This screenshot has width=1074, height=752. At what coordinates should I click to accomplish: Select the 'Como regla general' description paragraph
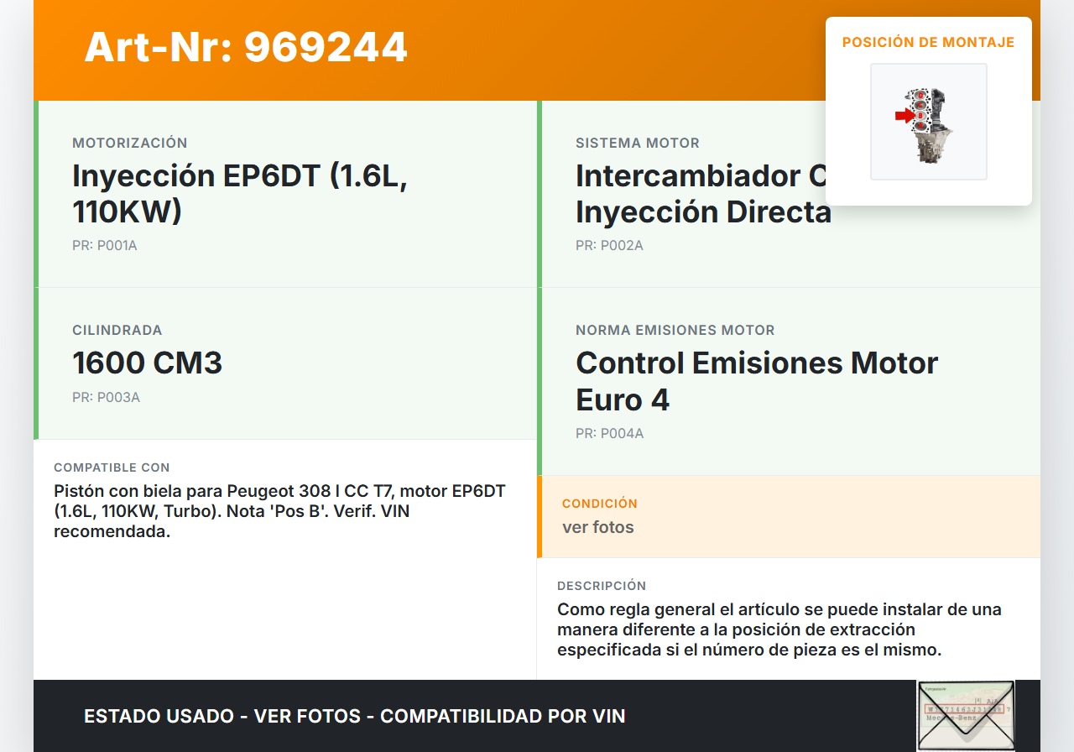(779, 629)
